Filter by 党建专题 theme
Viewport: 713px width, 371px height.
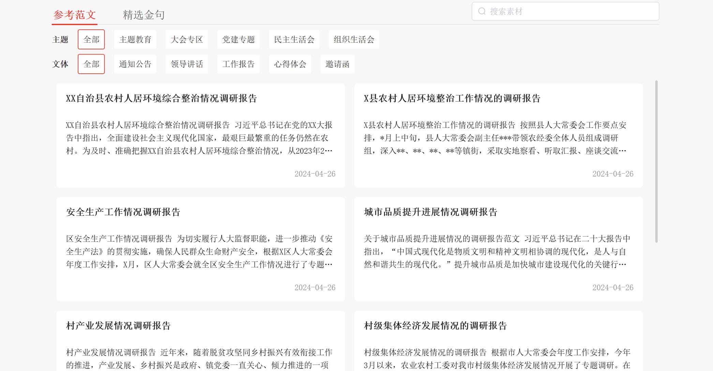[238, 40]
